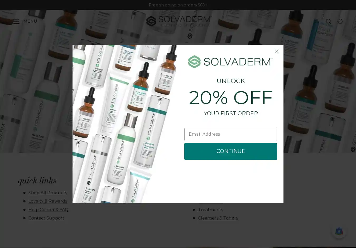Click the Solvaderm header logo
356x248 pixels.
179,21
